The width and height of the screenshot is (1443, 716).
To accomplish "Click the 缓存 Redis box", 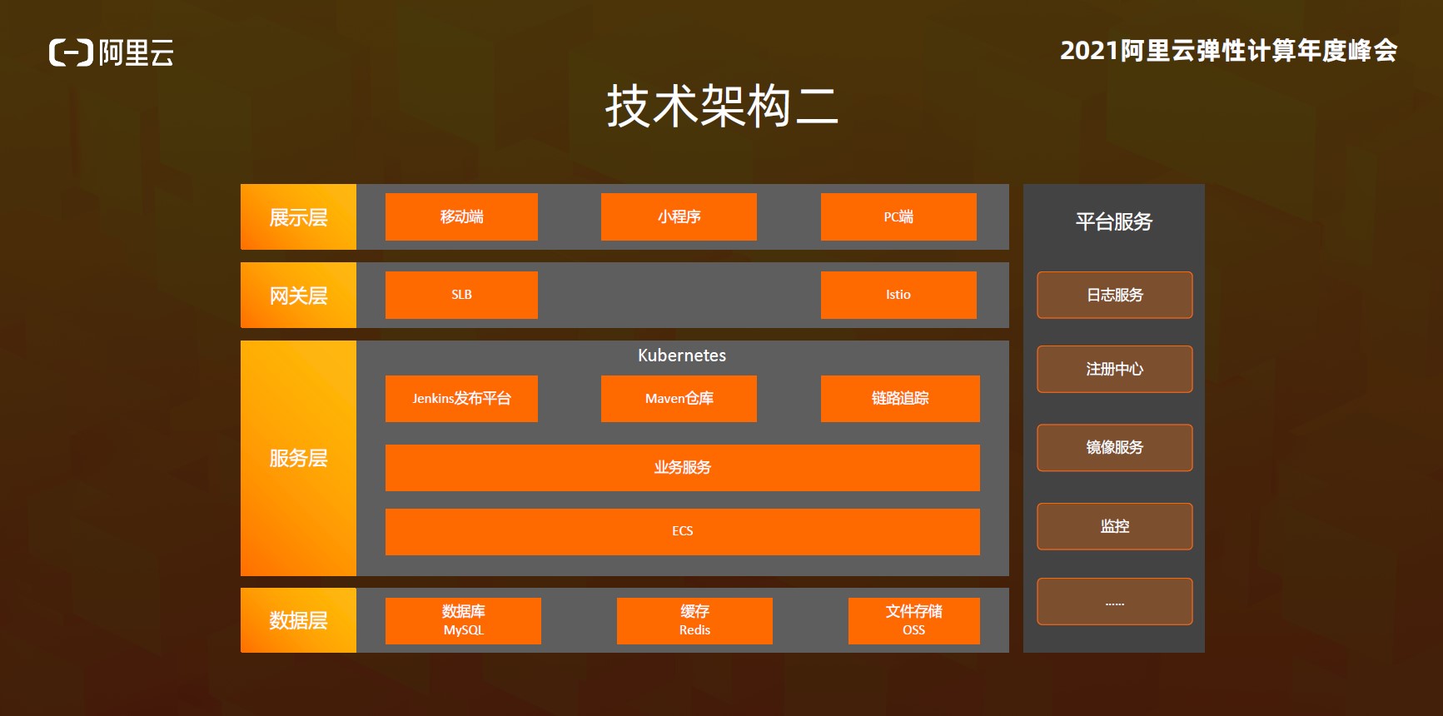I will click(x=694, y=621).
